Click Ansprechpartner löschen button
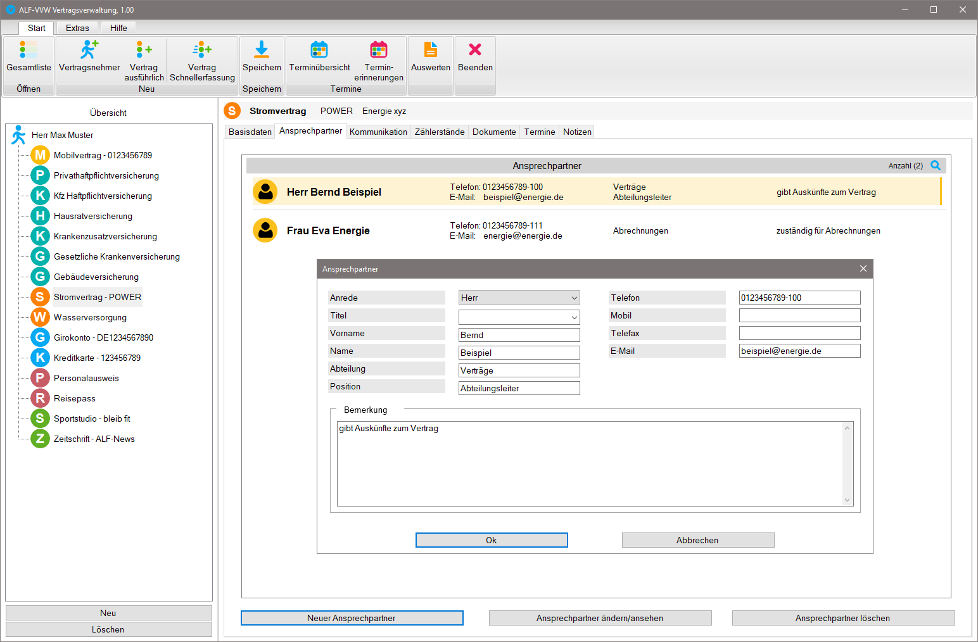 pyautogui.click(x=843, y=618)
